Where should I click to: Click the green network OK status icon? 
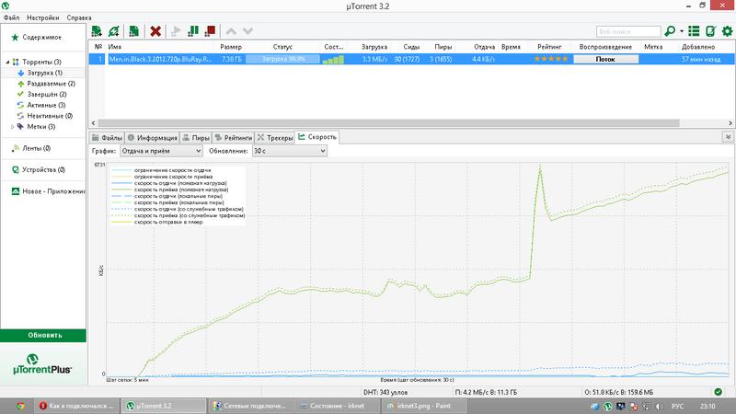[x=719, y=392]
